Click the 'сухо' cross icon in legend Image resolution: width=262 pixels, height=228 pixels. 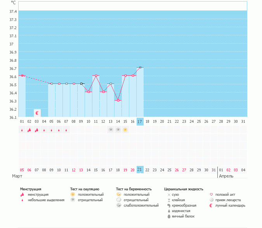point(169,195)
